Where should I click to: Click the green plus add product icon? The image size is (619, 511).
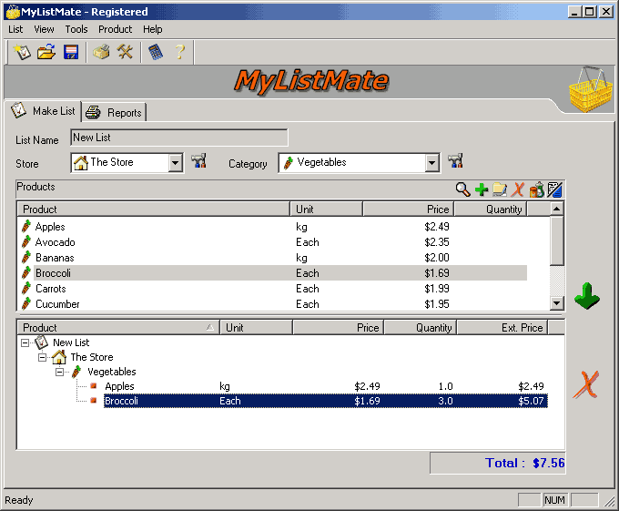click(482, 189)
